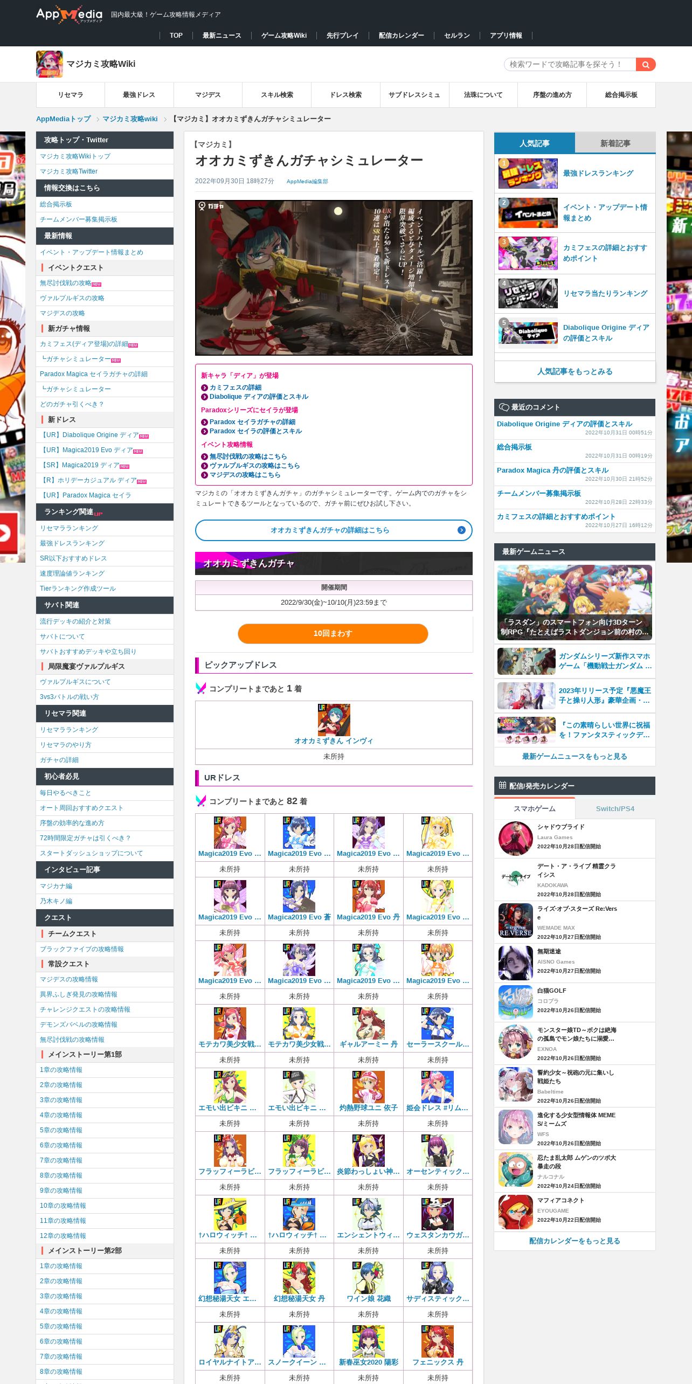Open シャドウブライド app icon in calendar

515,838
